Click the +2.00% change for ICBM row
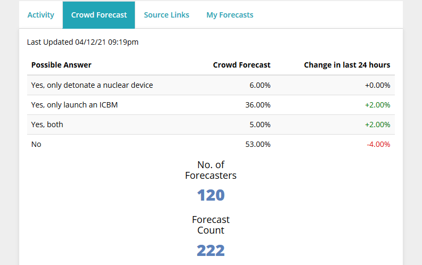This screenshot has height=265, width=422. [x=377, y=105]
